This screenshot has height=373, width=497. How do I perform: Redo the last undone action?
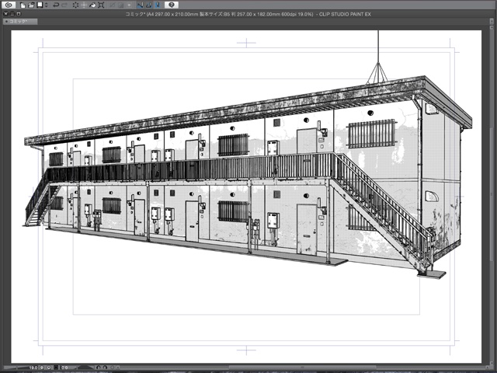(x=64, y=5)
